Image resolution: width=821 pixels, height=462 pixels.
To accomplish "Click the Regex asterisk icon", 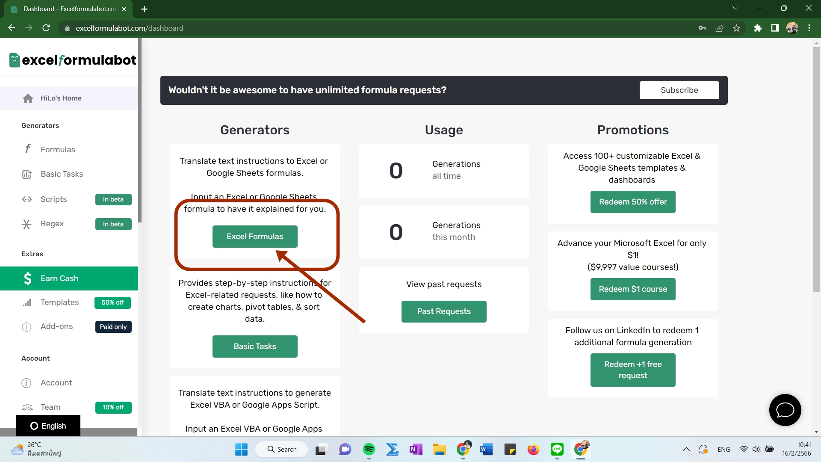I will point(27,224).
